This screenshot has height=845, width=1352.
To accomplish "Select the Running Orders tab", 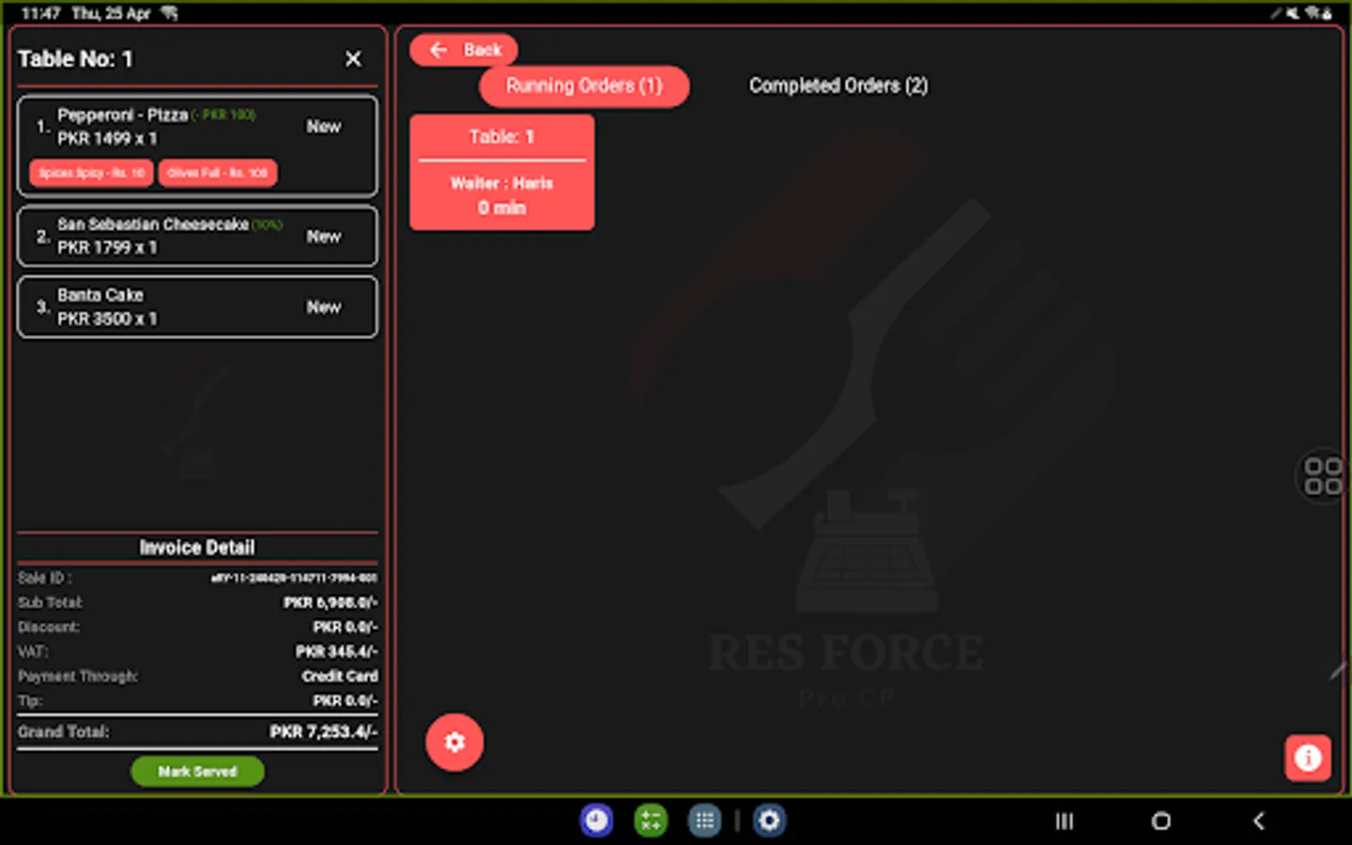I will (584, 85).
